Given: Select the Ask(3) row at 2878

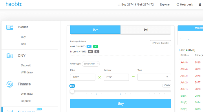Looking at the screenshot, I should point(191,76).
